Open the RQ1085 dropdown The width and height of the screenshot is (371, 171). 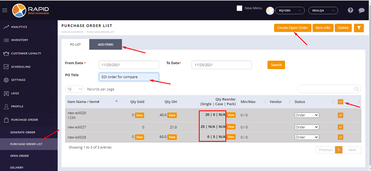[x=290, y=11]
